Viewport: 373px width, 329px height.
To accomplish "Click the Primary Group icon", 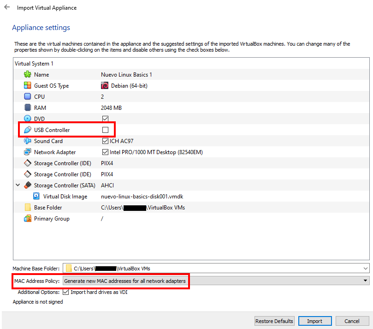I will click(28, 218).
